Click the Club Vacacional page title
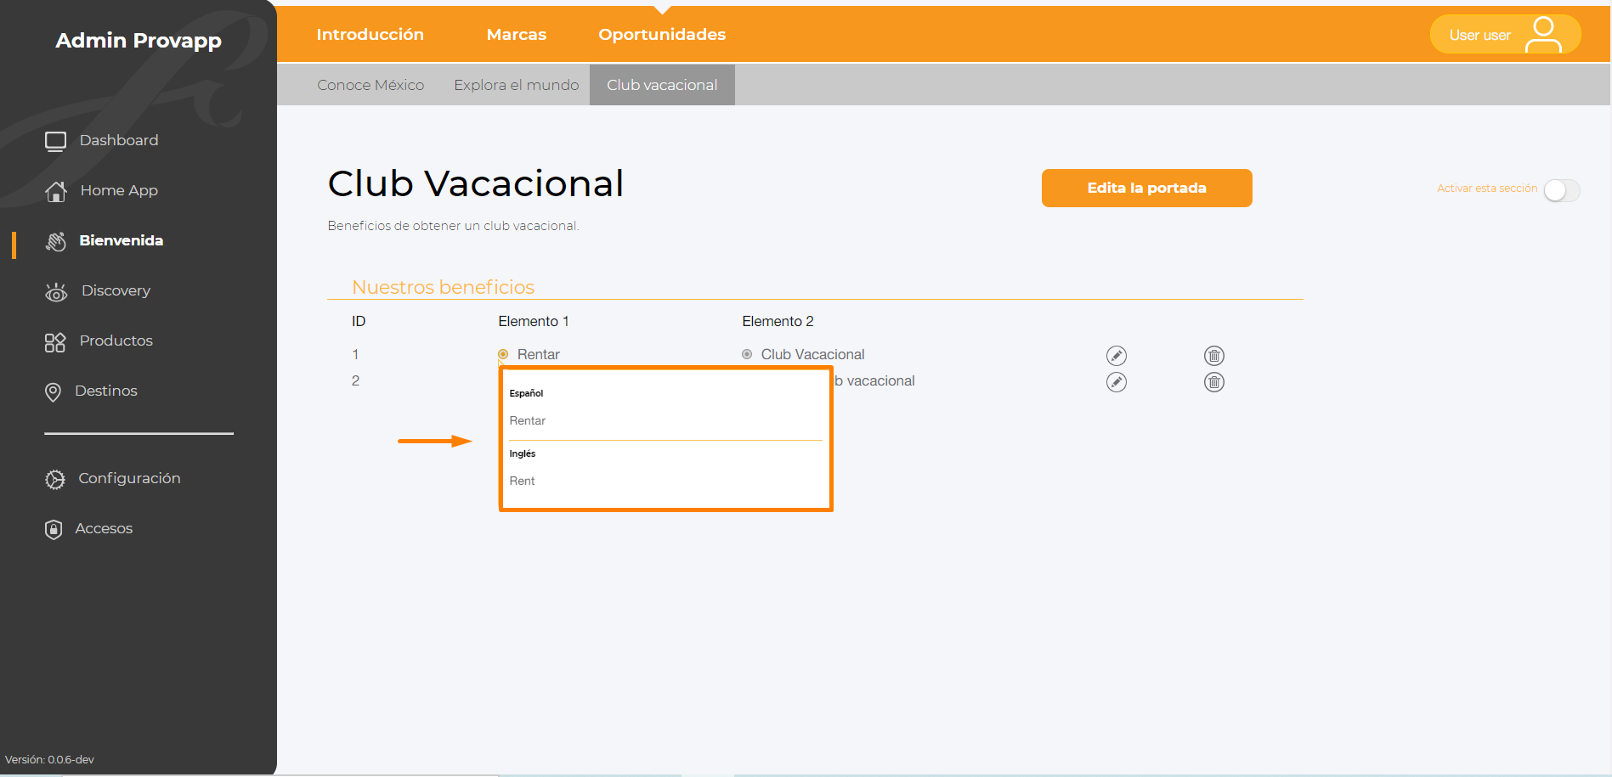The height and width of the screenshot is (777, 1612). coord(476,183)
